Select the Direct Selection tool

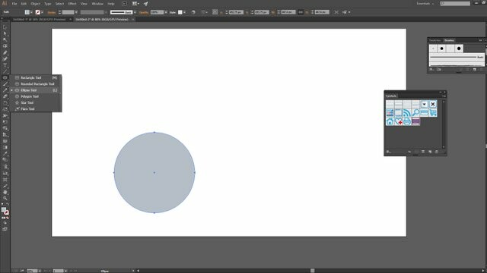5,33
